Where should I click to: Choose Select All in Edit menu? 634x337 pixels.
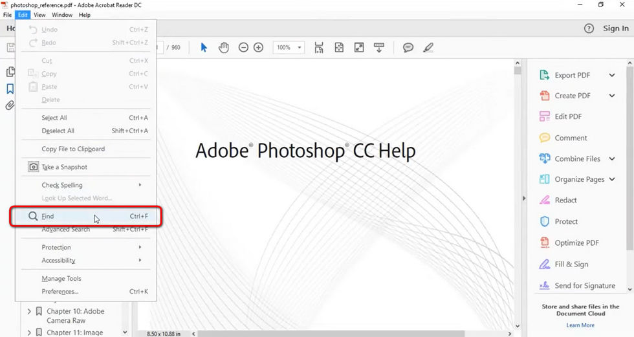85,118
